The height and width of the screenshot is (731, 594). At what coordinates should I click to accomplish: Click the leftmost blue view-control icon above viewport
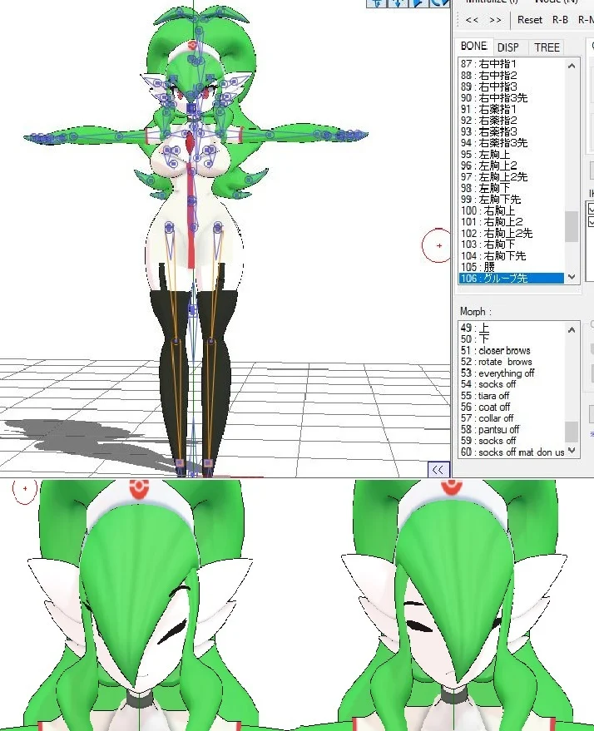tap(376, 3)
